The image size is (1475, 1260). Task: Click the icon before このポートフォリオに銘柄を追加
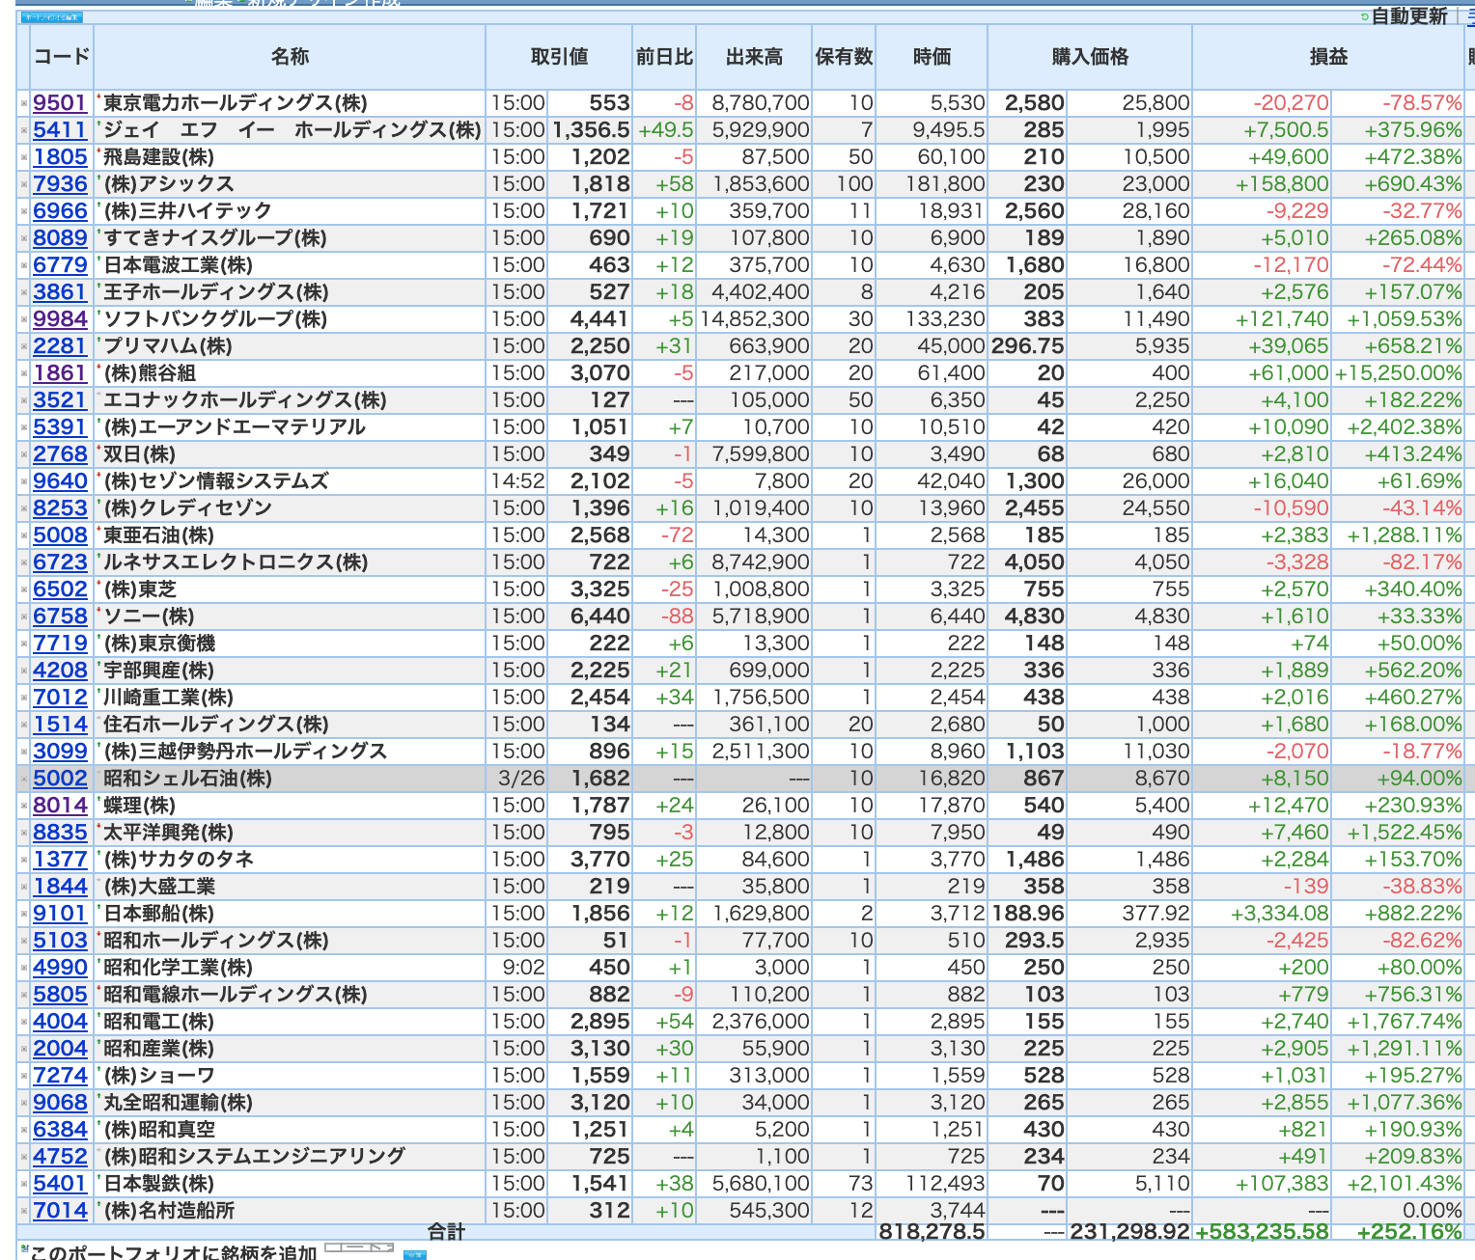point(24,1248)
